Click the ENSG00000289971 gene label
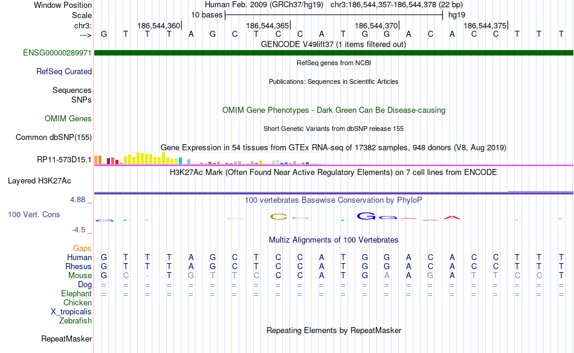This screenshot has height=353, width=574. (x=57, y=52)
